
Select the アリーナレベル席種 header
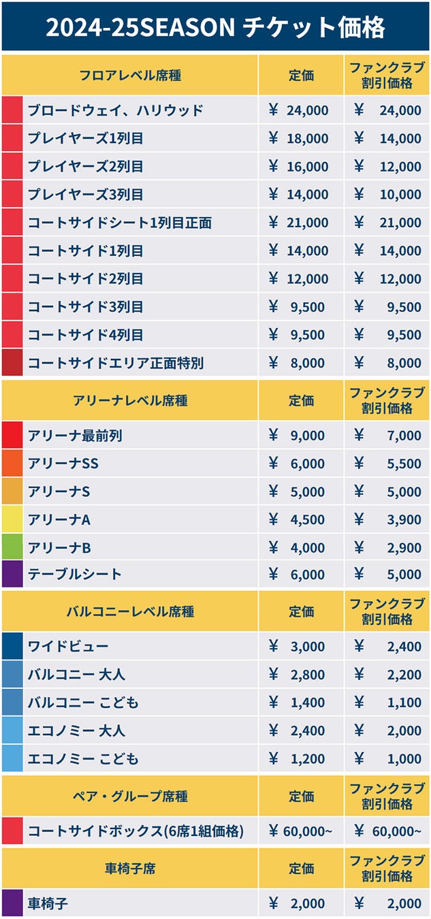point(130,400)
